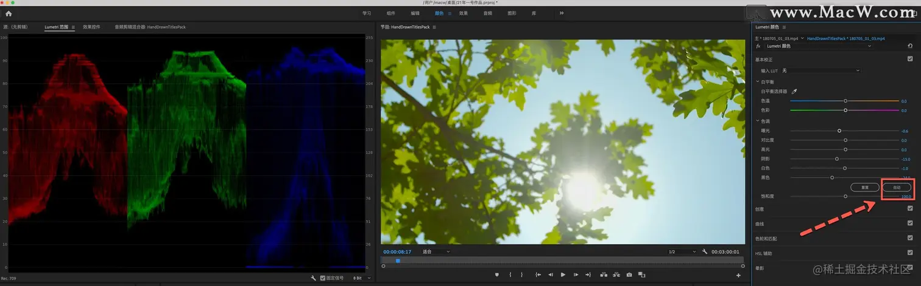Switch to the 编辑 workspace
Screen dimensions: 921x286
415,13
